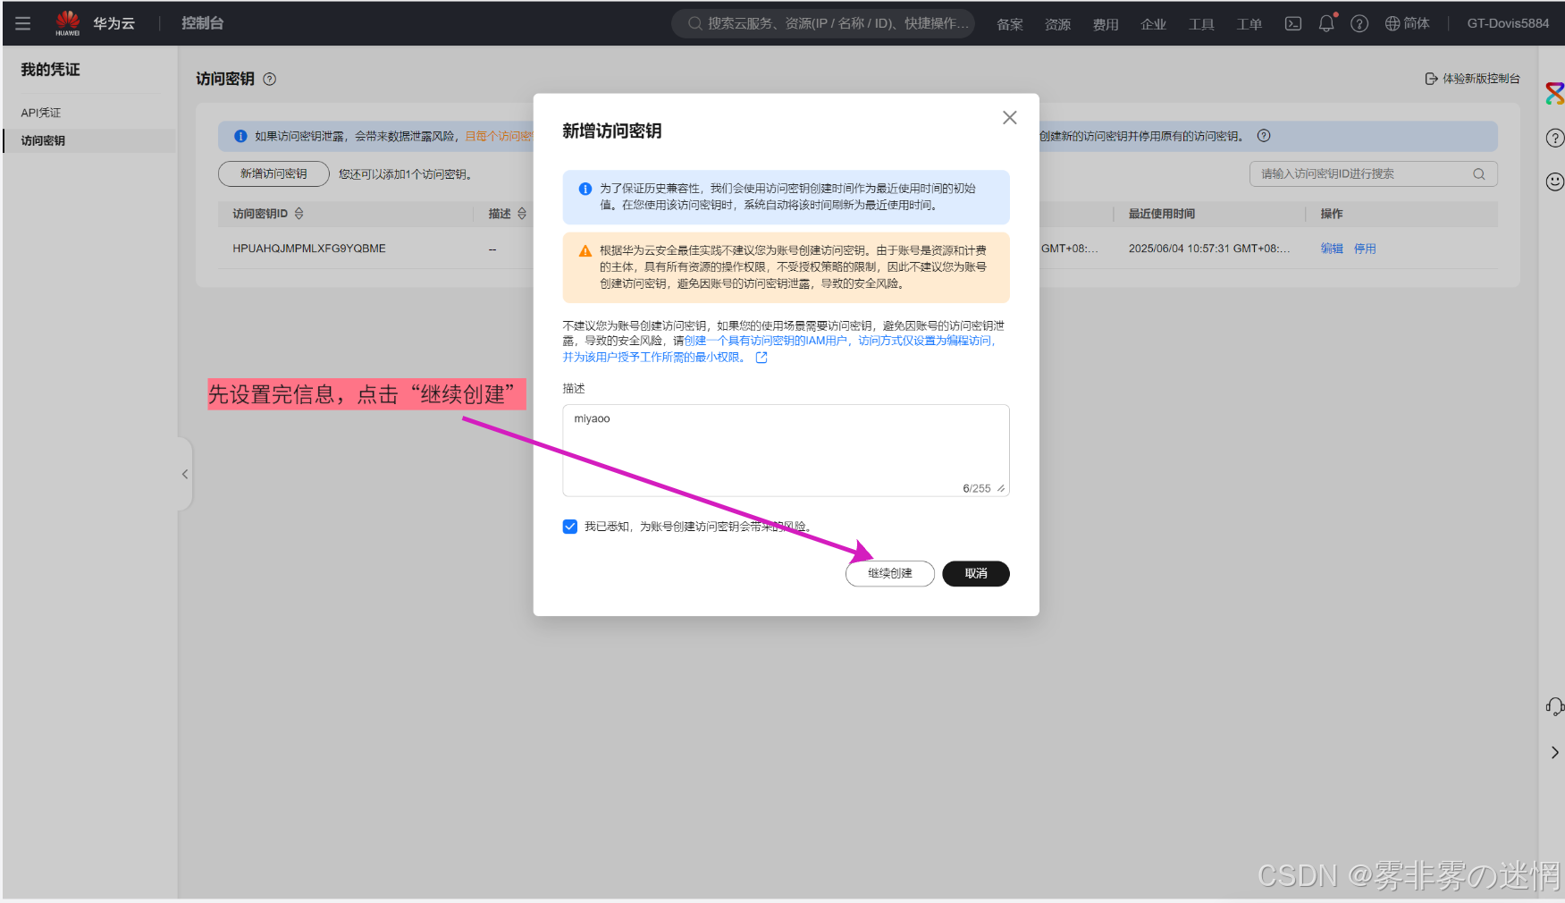Open the help question mark in top bar
The image size is (1565, 903).
pyautogui.click(x=1359, y=24)
